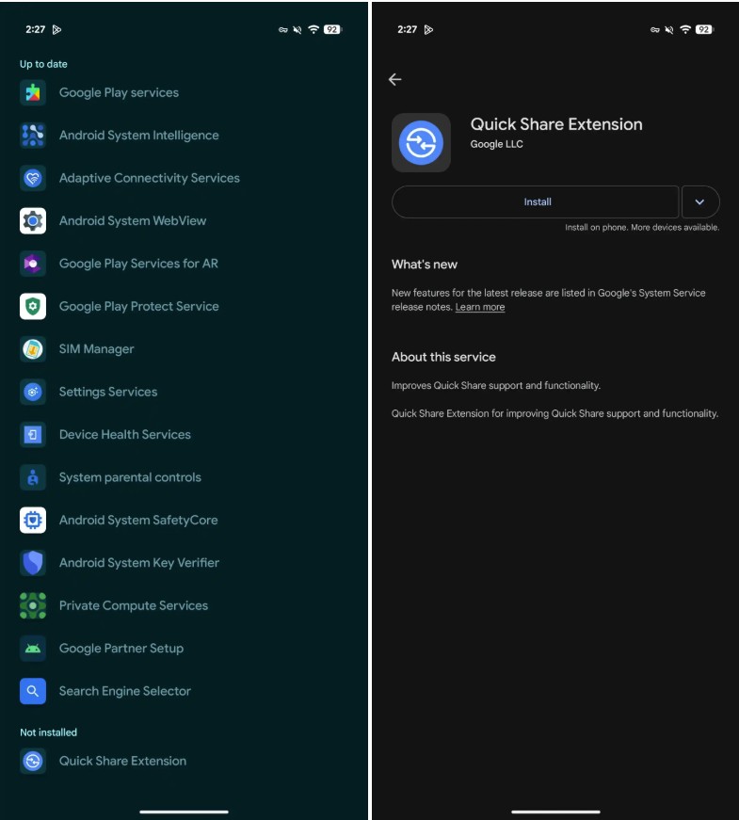
Task: Tap the Google Play services icon
Action: pos(33,93)
